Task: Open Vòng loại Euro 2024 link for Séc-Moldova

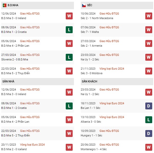Action: 112,69
